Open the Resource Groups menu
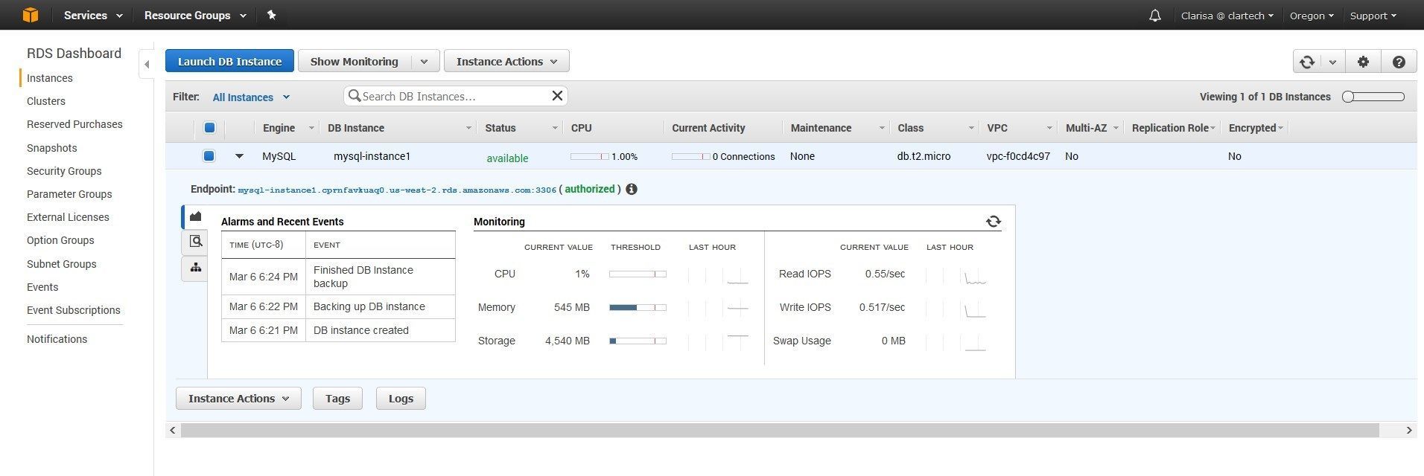1424x476 pixels. point(195,15)
